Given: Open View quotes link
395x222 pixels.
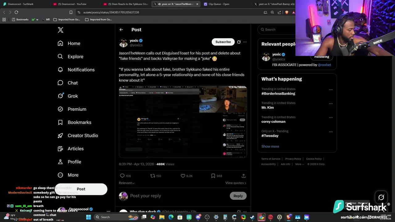Looking at the screenshot, I should click(x=236, y=183).
